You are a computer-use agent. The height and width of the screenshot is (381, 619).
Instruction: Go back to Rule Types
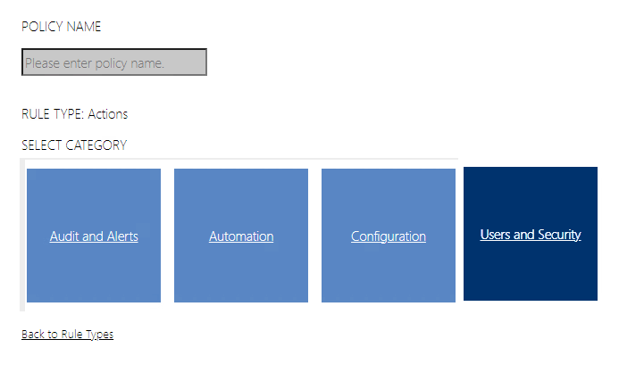click(67, 335)
